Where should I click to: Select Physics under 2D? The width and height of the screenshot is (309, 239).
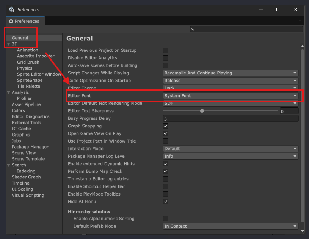pos(25,68)
